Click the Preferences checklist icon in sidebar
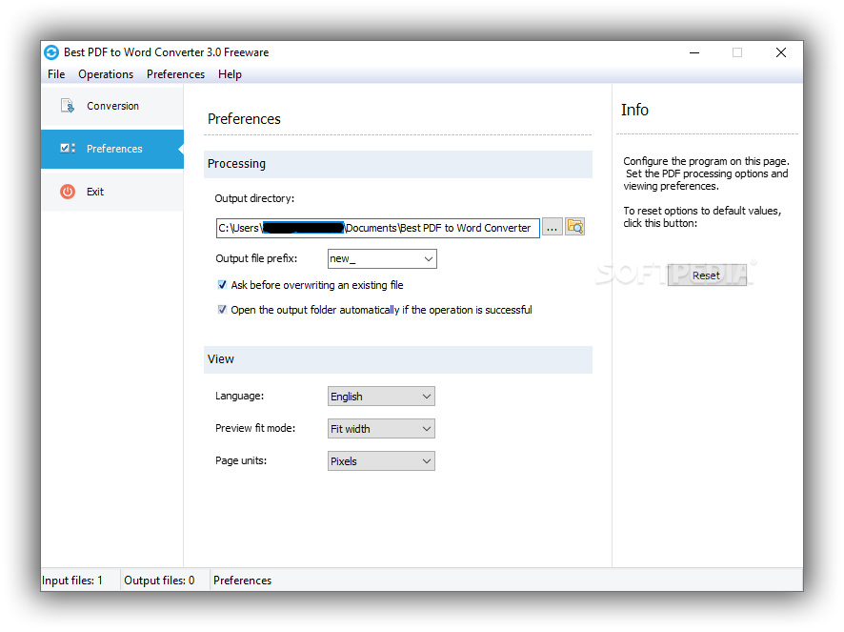The image size is (844, 632). pyautogui.click(x=68, y=148)
